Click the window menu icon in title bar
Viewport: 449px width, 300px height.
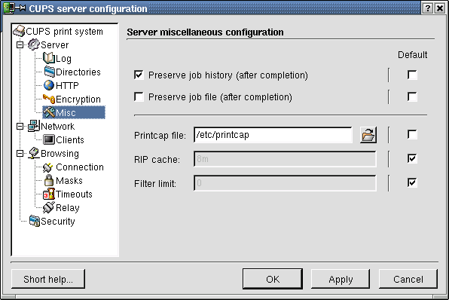point(9,8)
